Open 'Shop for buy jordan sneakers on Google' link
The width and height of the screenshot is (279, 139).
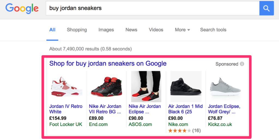click(x=108, y=64)
